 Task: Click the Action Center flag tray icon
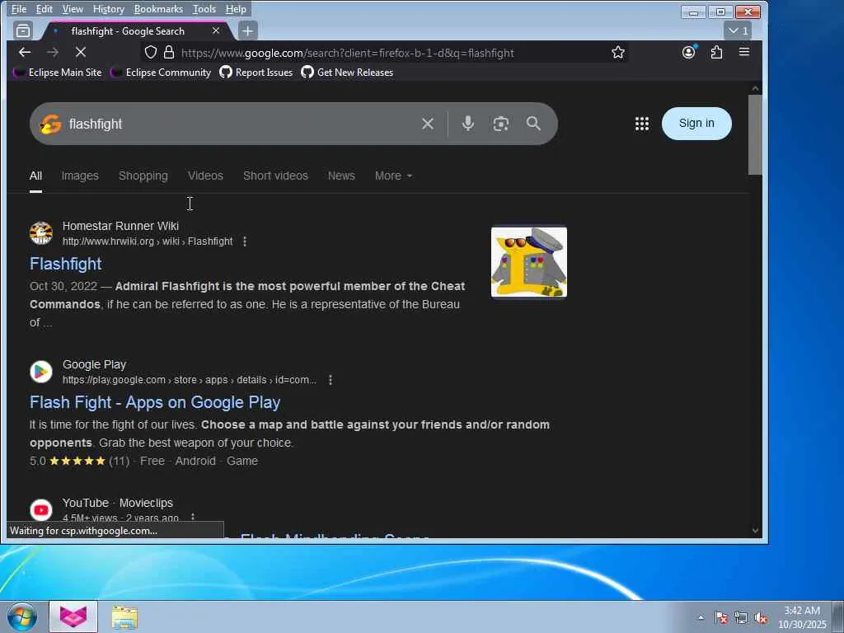click(x=721, y=618)
